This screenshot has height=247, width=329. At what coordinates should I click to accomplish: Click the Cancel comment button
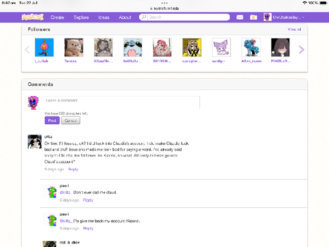[x=71, y=120]
